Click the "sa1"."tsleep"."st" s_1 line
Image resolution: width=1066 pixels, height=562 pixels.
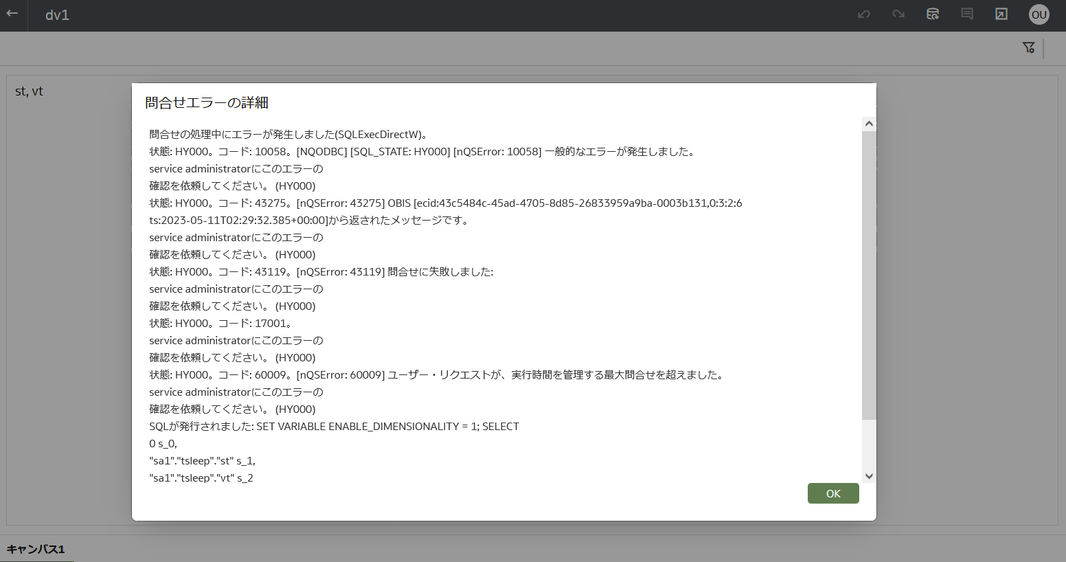click(x=203, y=461)
